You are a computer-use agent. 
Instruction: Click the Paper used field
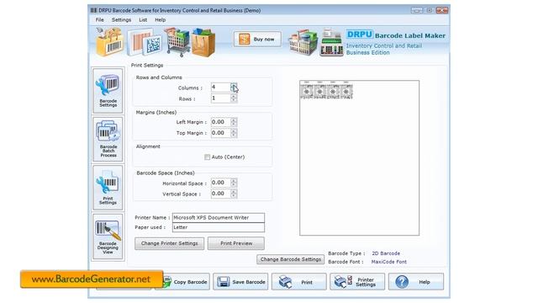pos(219,227)
